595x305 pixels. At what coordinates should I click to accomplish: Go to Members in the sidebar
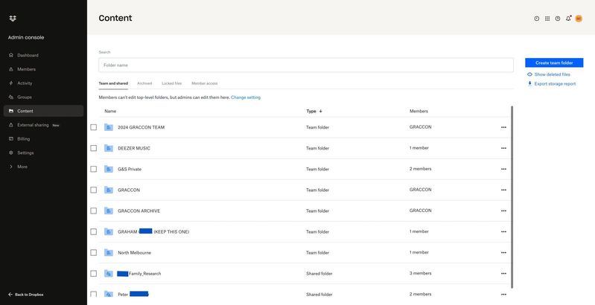coord(26,69)
